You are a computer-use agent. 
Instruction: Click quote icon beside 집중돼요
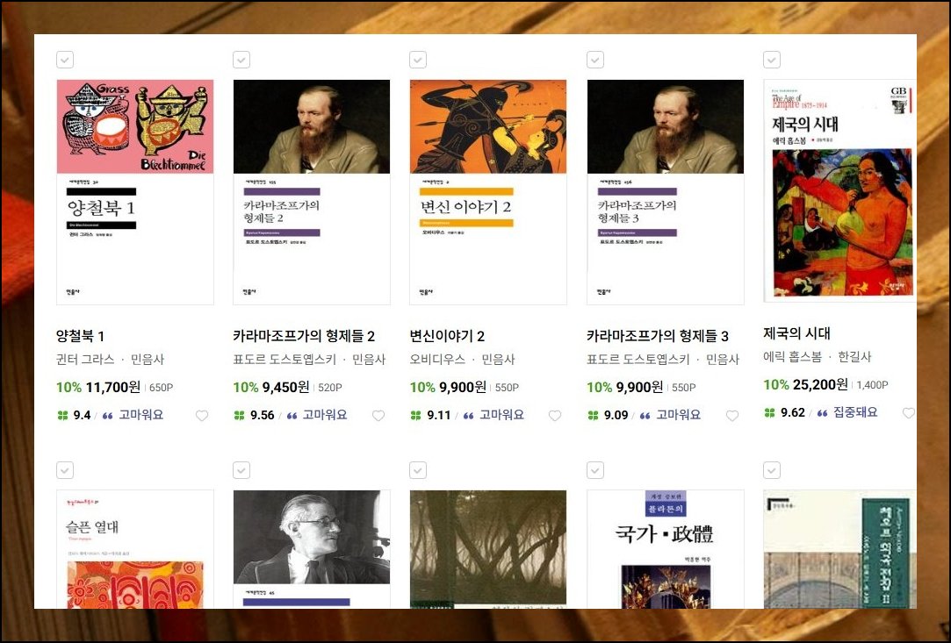823,412
